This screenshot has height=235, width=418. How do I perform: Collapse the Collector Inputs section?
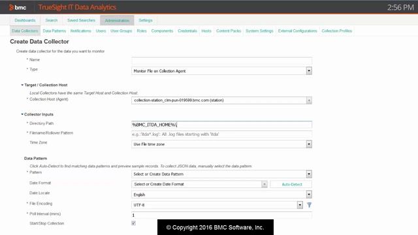22,114
